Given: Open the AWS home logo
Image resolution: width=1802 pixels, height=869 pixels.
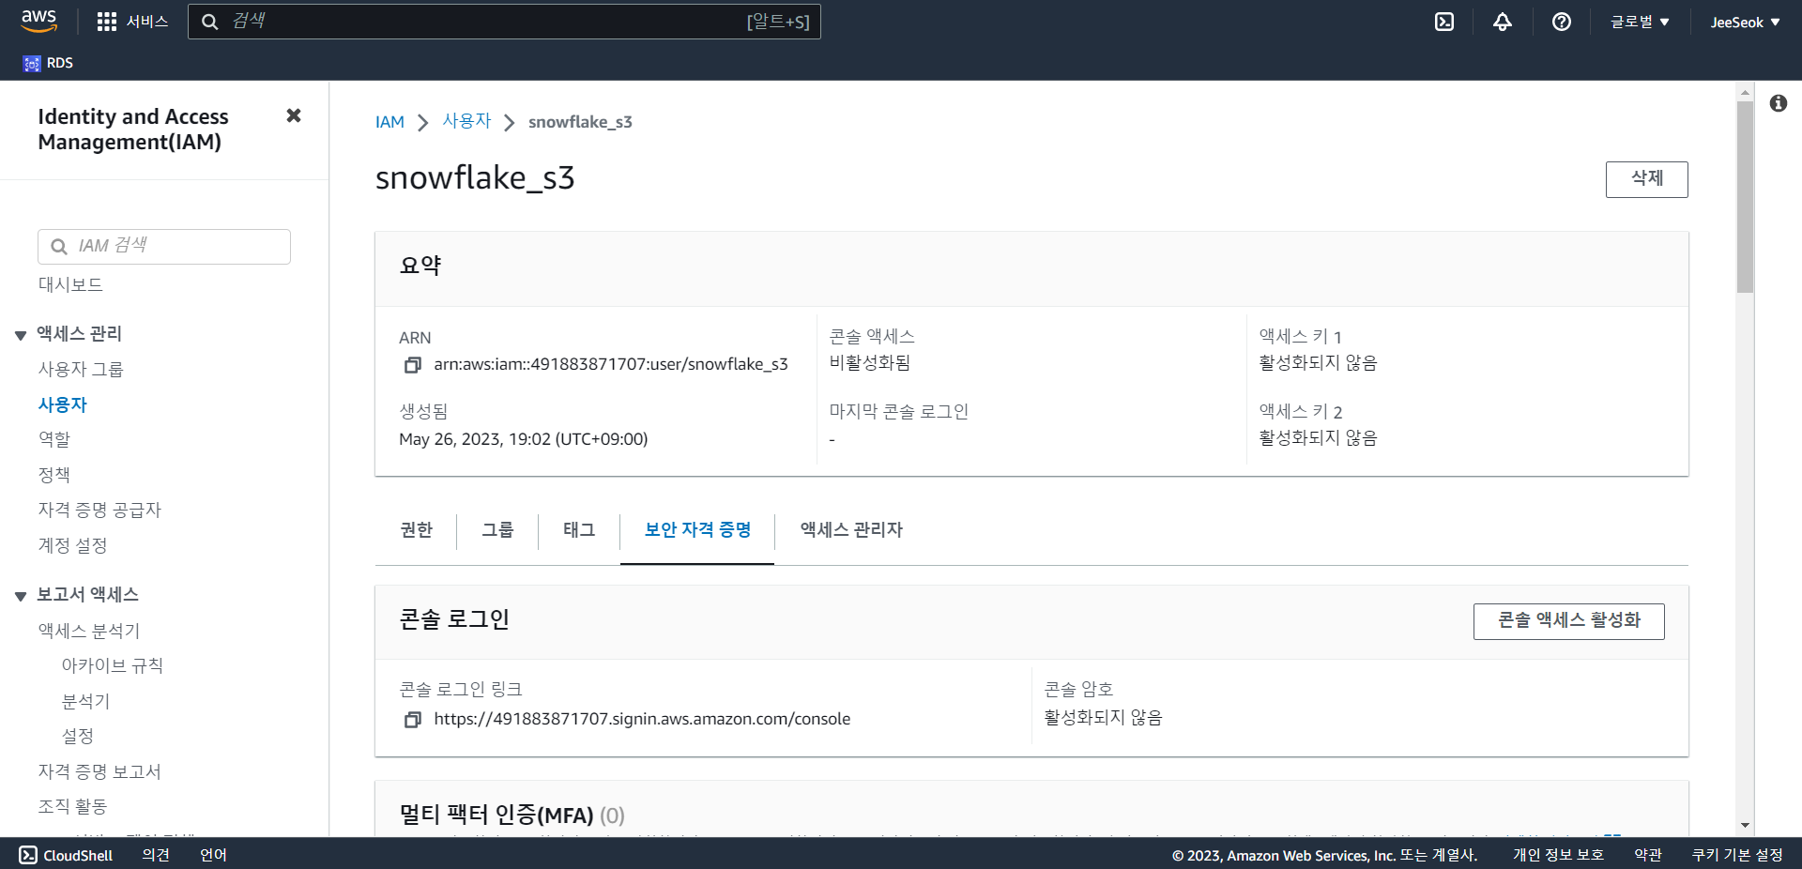Looking at the screenshot, I should tap(39, 21).
